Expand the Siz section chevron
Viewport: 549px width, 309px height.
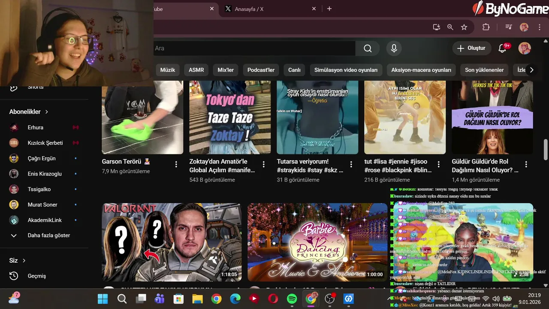point(24,261)
